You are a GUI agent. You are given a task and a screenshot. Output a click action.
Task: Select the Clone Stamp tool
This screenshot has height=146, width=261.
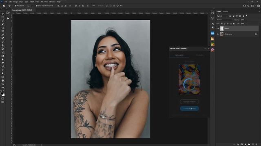[3, 45]
